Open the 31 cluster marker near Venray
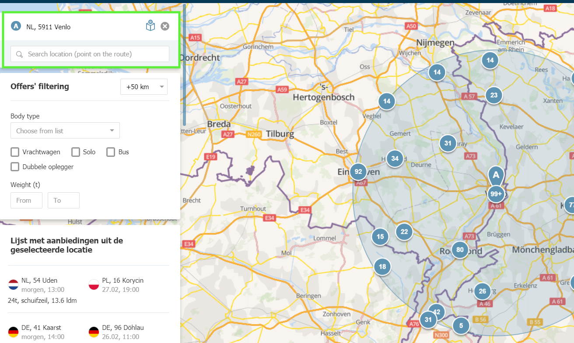 click(x=448, y=143)
